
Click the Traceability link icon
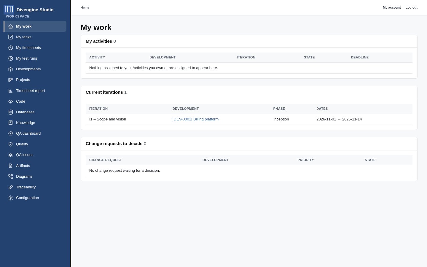click(11, 187)
